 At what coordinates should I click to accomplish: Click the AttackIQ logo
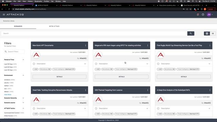[15, 15]
